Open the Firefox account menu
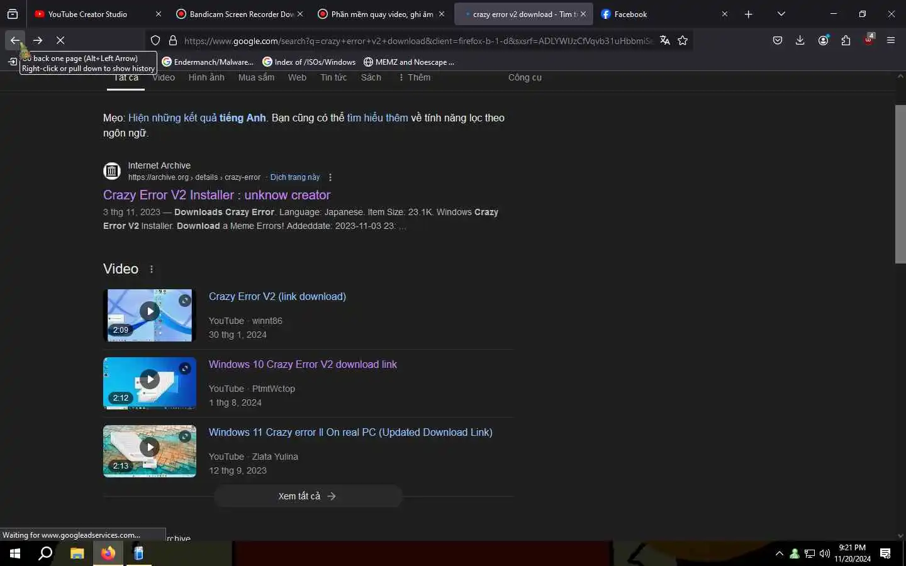 point(823,40)
